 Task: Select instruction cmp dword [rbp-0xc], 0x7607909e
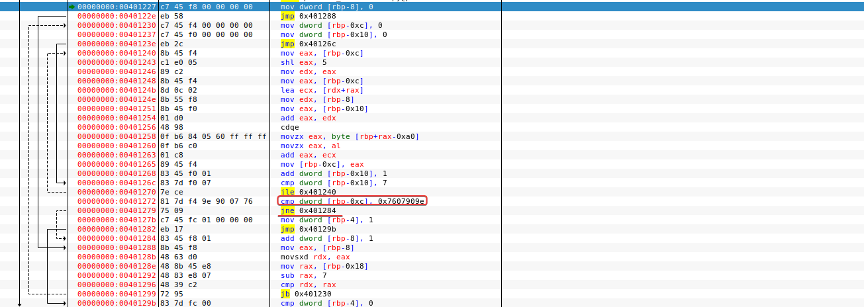coord(353,201)
